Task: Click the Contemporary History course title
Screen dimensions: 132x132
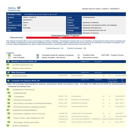Action: point(80,116)
